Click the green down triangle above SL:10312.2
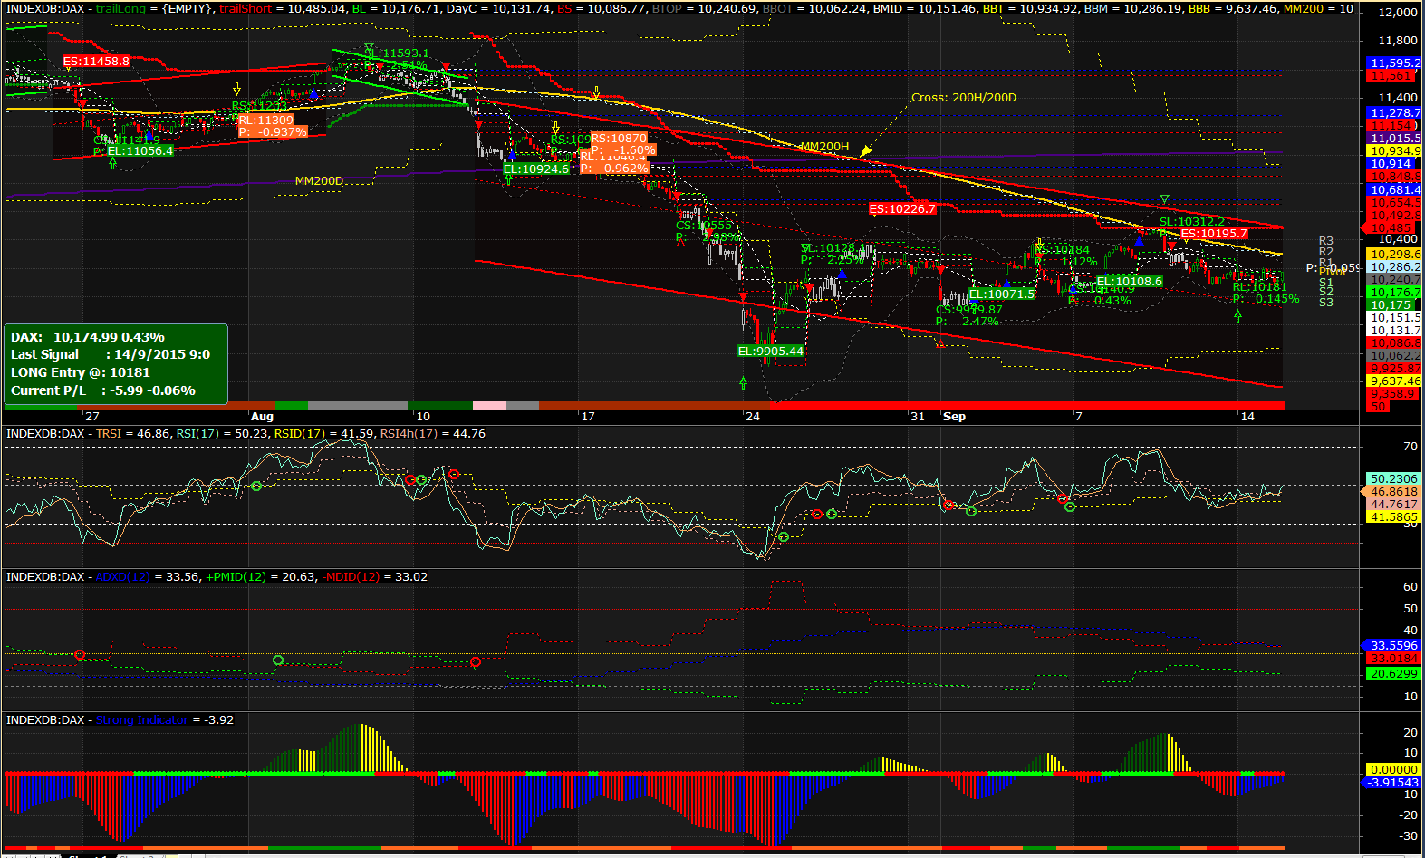This screenshot has width=1425, height=858. [x=1164, y=199]
